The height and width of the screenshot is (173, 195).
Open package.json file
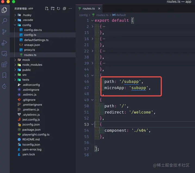[x=43, y=130]
